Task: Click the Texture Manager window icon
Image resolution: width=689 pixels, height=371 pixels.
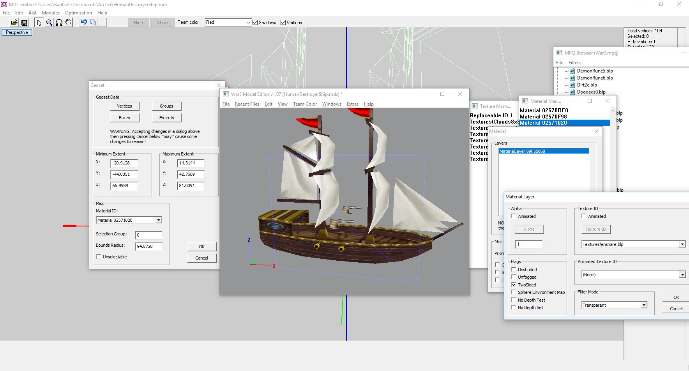Action: click(475, 106)
